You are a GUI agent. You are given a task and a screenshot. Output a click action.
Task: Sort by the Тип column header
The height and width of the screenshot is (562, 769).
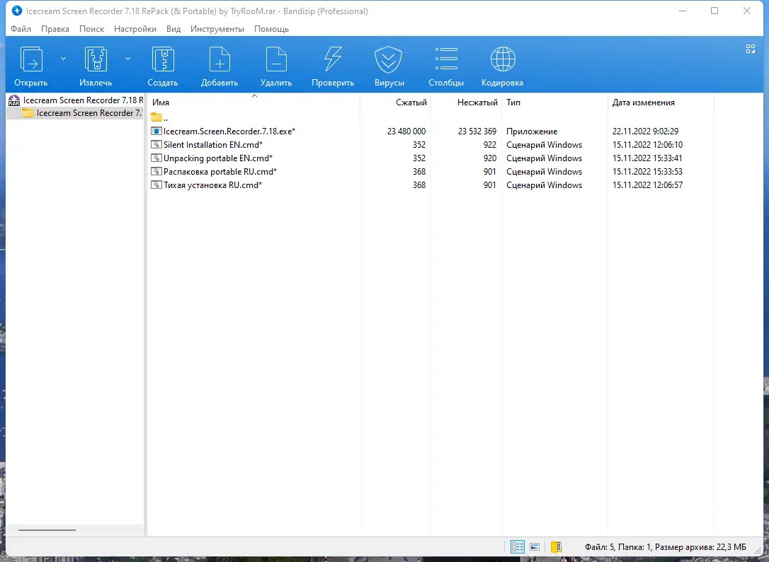tap(554, 103)
